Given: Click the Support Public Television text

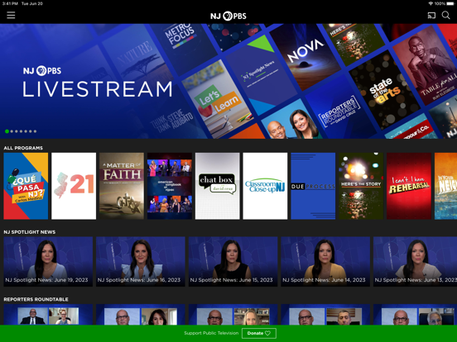Looking at the screenshot, I should pyautogui.click(x=211, y=333).
